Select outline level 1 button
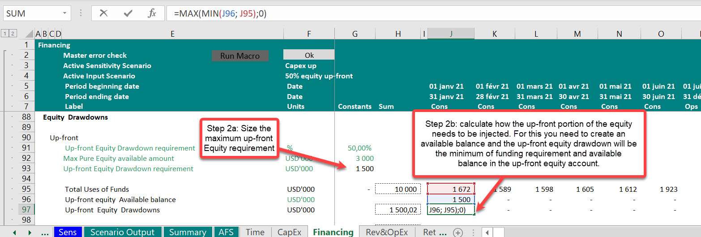The height and width of the screenshot is (237, 701). point(4,34)
